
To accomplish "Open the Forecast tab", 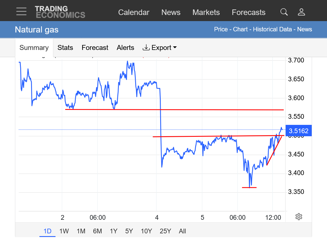I will point(95,48).
